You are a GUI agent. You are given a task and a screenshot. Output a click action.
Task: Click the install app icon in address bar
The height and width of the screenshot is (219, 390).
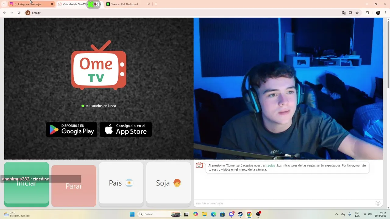(x=350, y=13)
